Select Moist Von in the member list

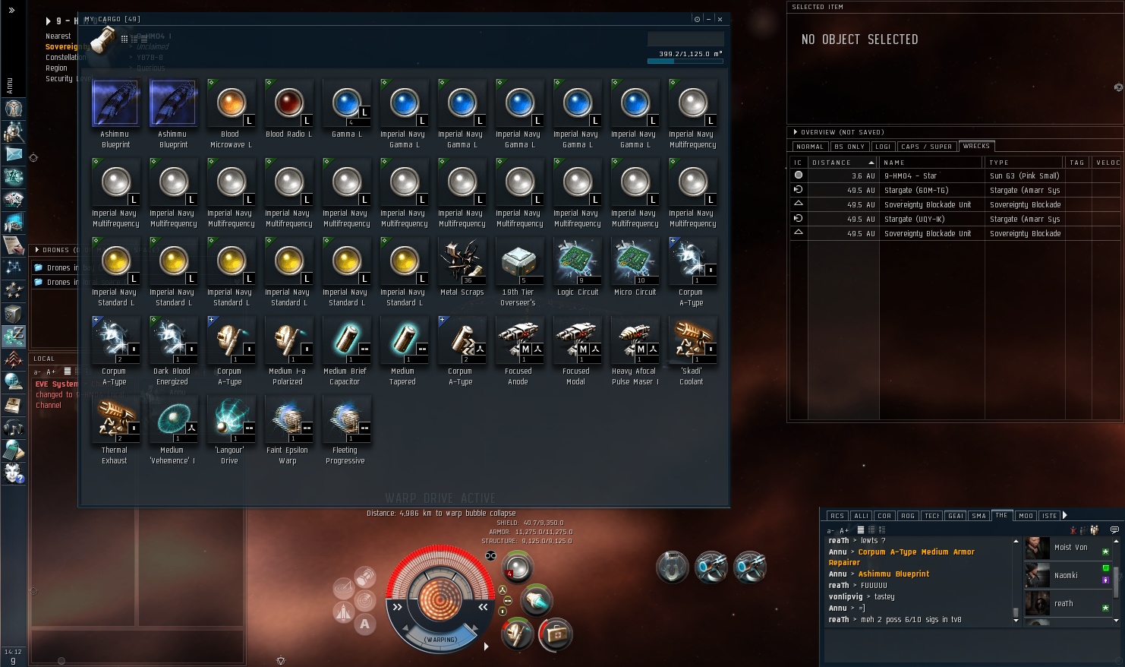coord(1067,548)
